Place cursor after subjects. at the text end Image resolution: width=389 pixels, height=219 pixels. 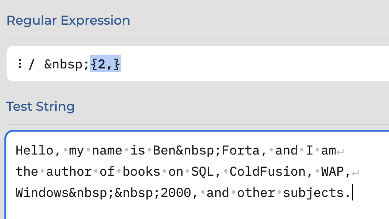352,193
